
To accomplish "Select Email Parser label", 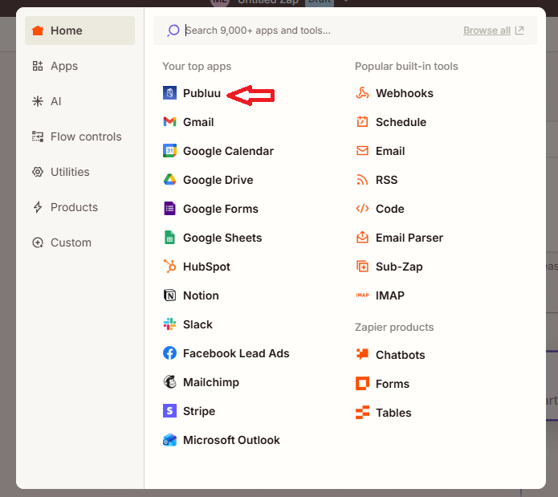I will coord(409,238).
